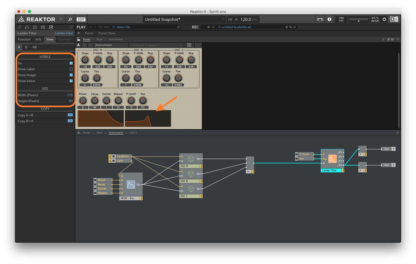
Task: Click the player loop icon in the PLAY bar
Action: 100,27
